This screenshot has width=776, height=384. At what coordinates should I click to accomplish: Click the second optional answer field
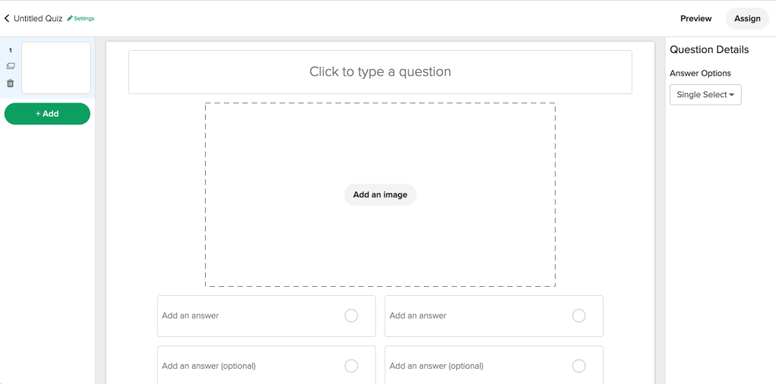471,366
